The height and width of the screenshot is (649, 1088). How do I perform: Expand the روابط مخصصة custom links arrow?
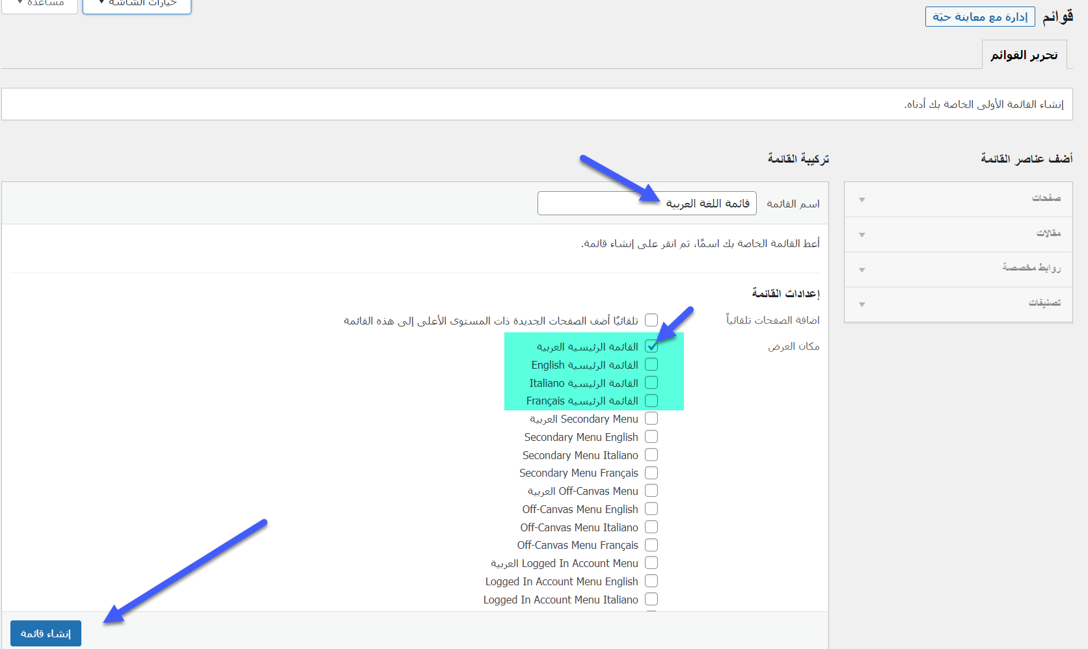(x=862, y=270)
